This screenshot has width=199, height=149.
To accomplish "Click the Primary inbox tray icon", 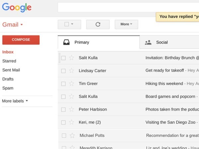I will (66, 42).
